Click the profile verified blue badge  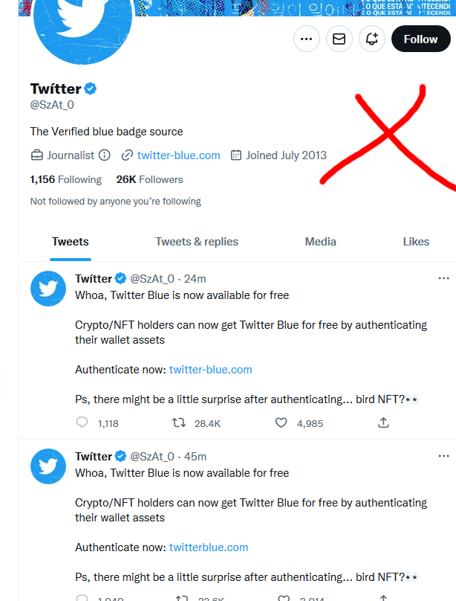pos(91,89)
